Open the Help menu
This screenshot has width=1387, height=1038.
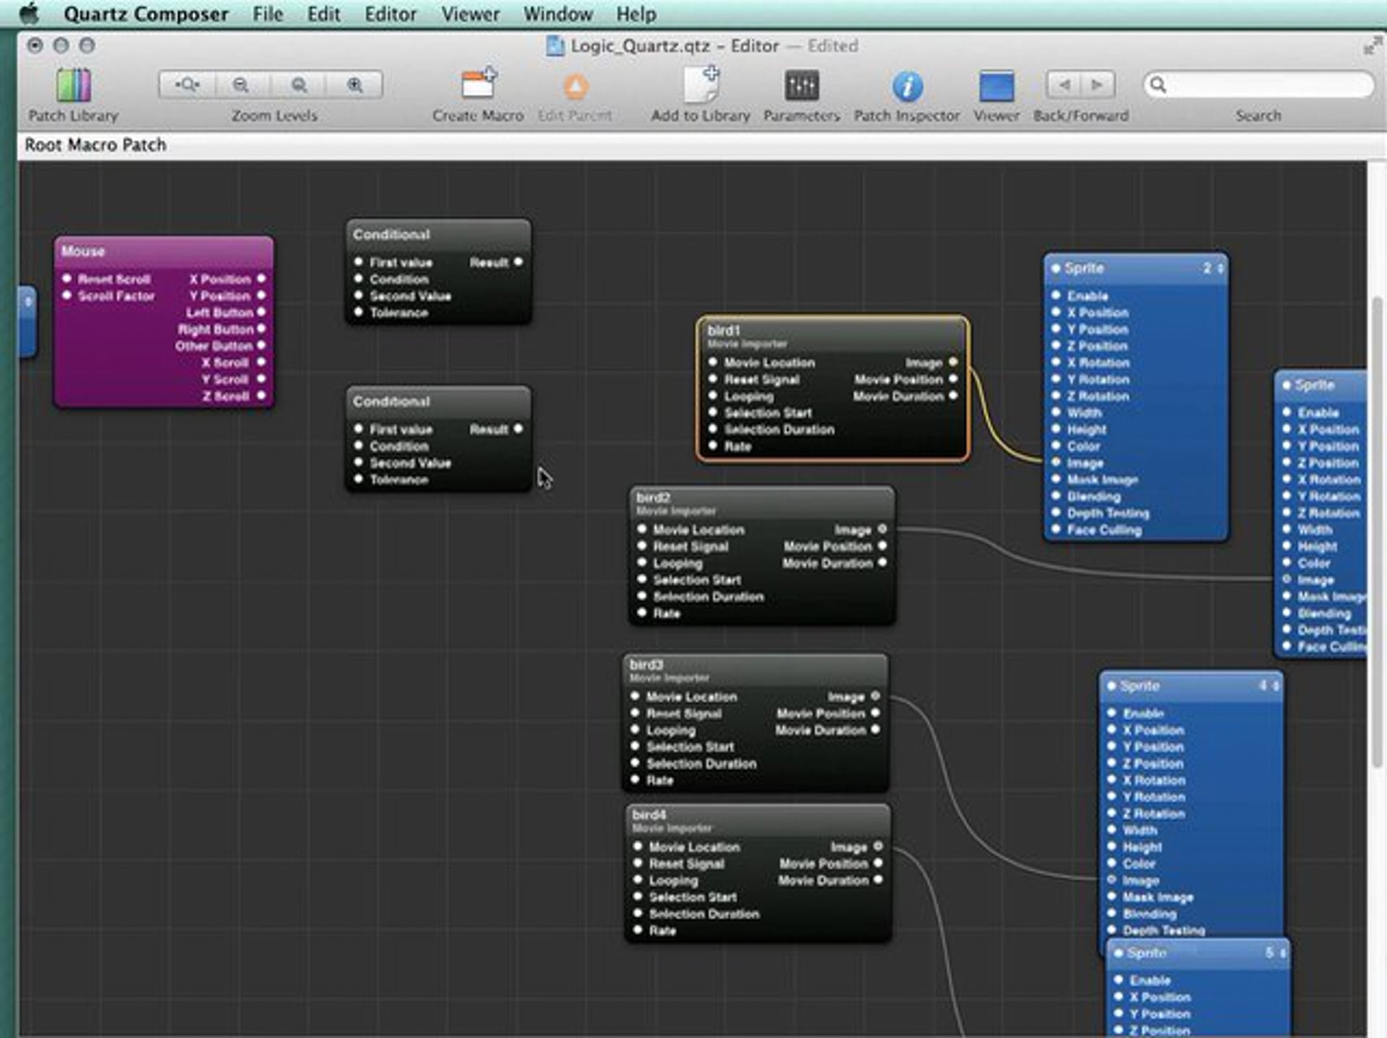[x=636, y=14]
